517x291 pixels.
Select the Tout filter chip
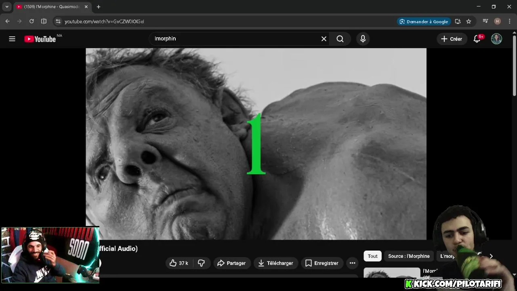(372, 256)
